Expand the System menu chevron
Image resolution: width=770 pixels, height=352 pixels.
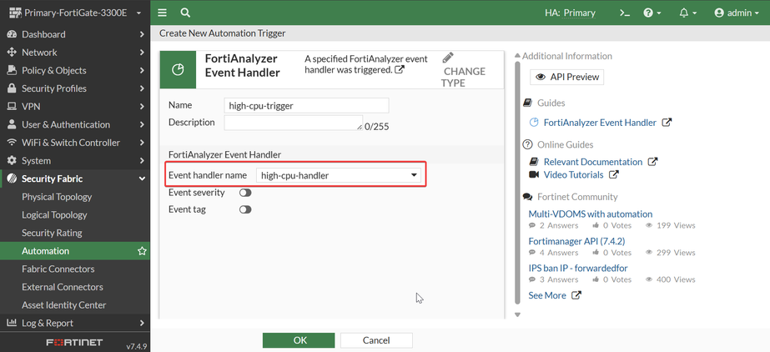click(142, 161)
